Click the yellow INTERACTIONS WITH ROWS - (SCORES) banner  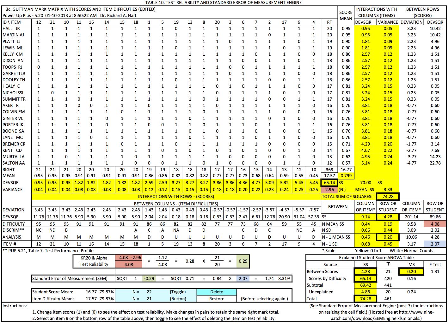pos(176,197)
